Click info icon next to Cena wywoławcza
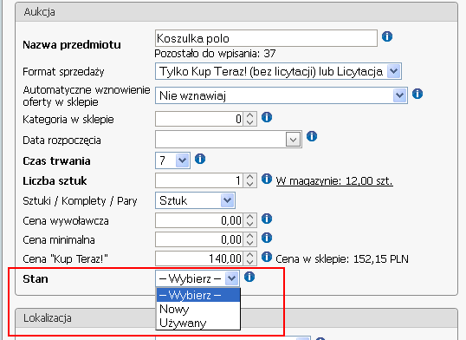Screen dimensions: 466x340 coord(267,219)
